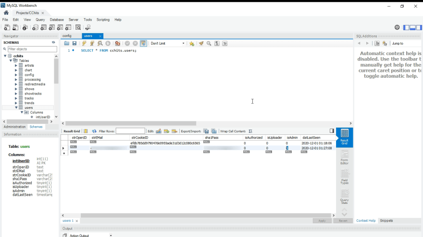Viewport: 423px width, 237px height.
Task: Toggle word wrapping in editor
Action: [x=225, y=43]
